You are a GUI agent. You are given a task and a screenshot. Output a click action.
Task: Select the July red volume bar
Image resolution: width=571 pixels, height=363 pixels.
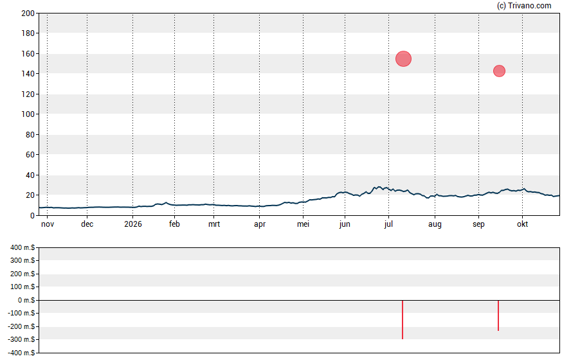tap(403, 320)
